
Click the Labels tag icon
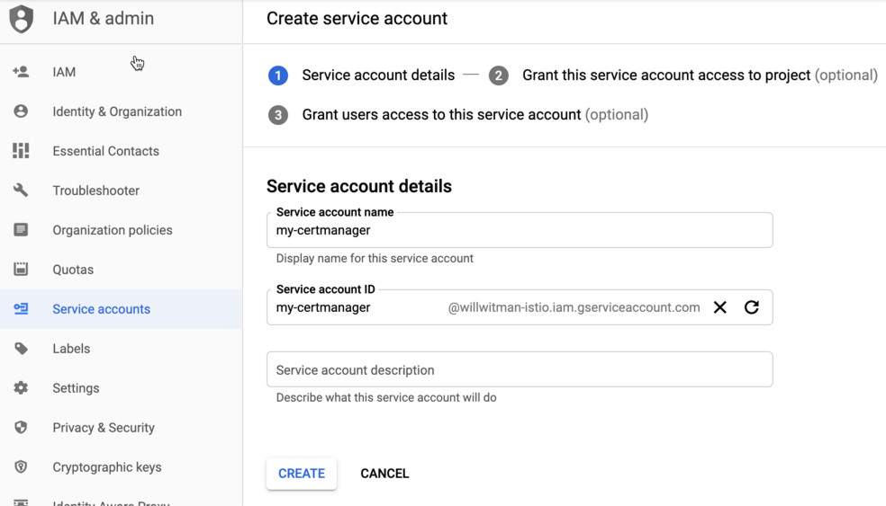[x=21, y=349]
